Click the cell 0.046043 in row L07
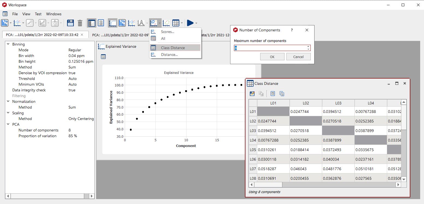Image resolution: width=424 pixels, height=204 pixels. [306, 169]
